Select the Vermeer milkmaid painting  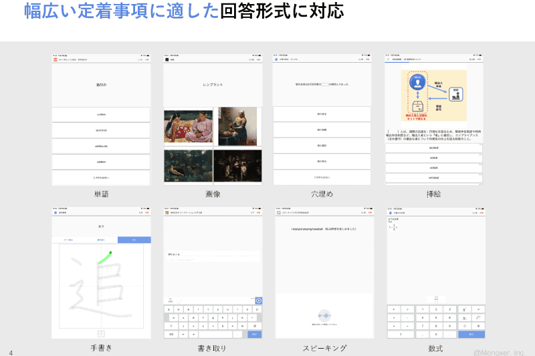coord(237,126)
